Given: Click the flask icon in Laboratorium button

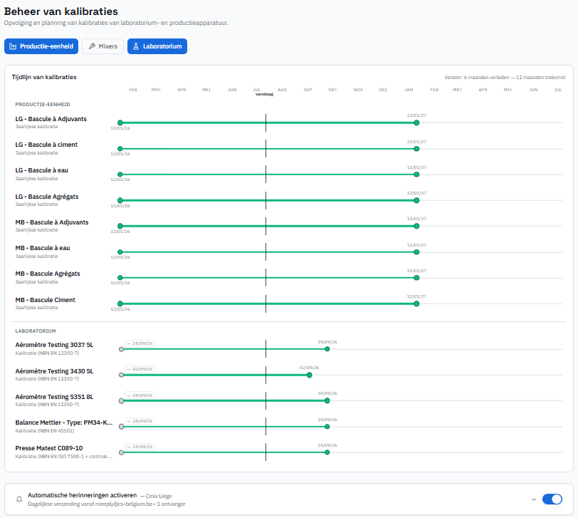Looking at the screenshot, I should point(136,46).
